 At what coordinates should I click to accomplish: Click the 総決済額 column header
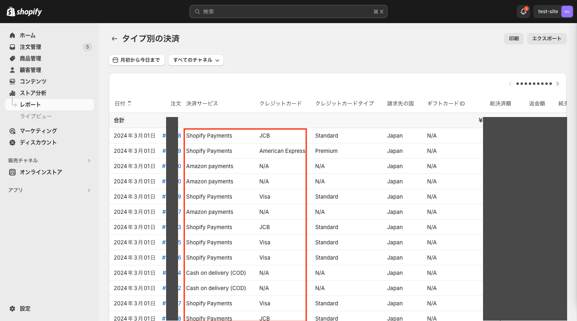coord(500,103)
